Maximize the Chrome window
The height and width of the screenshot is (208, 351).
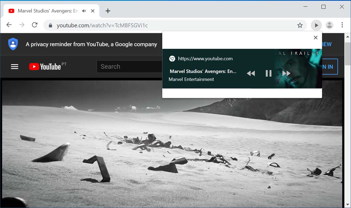pyautogui.click(x=323, y=7)
